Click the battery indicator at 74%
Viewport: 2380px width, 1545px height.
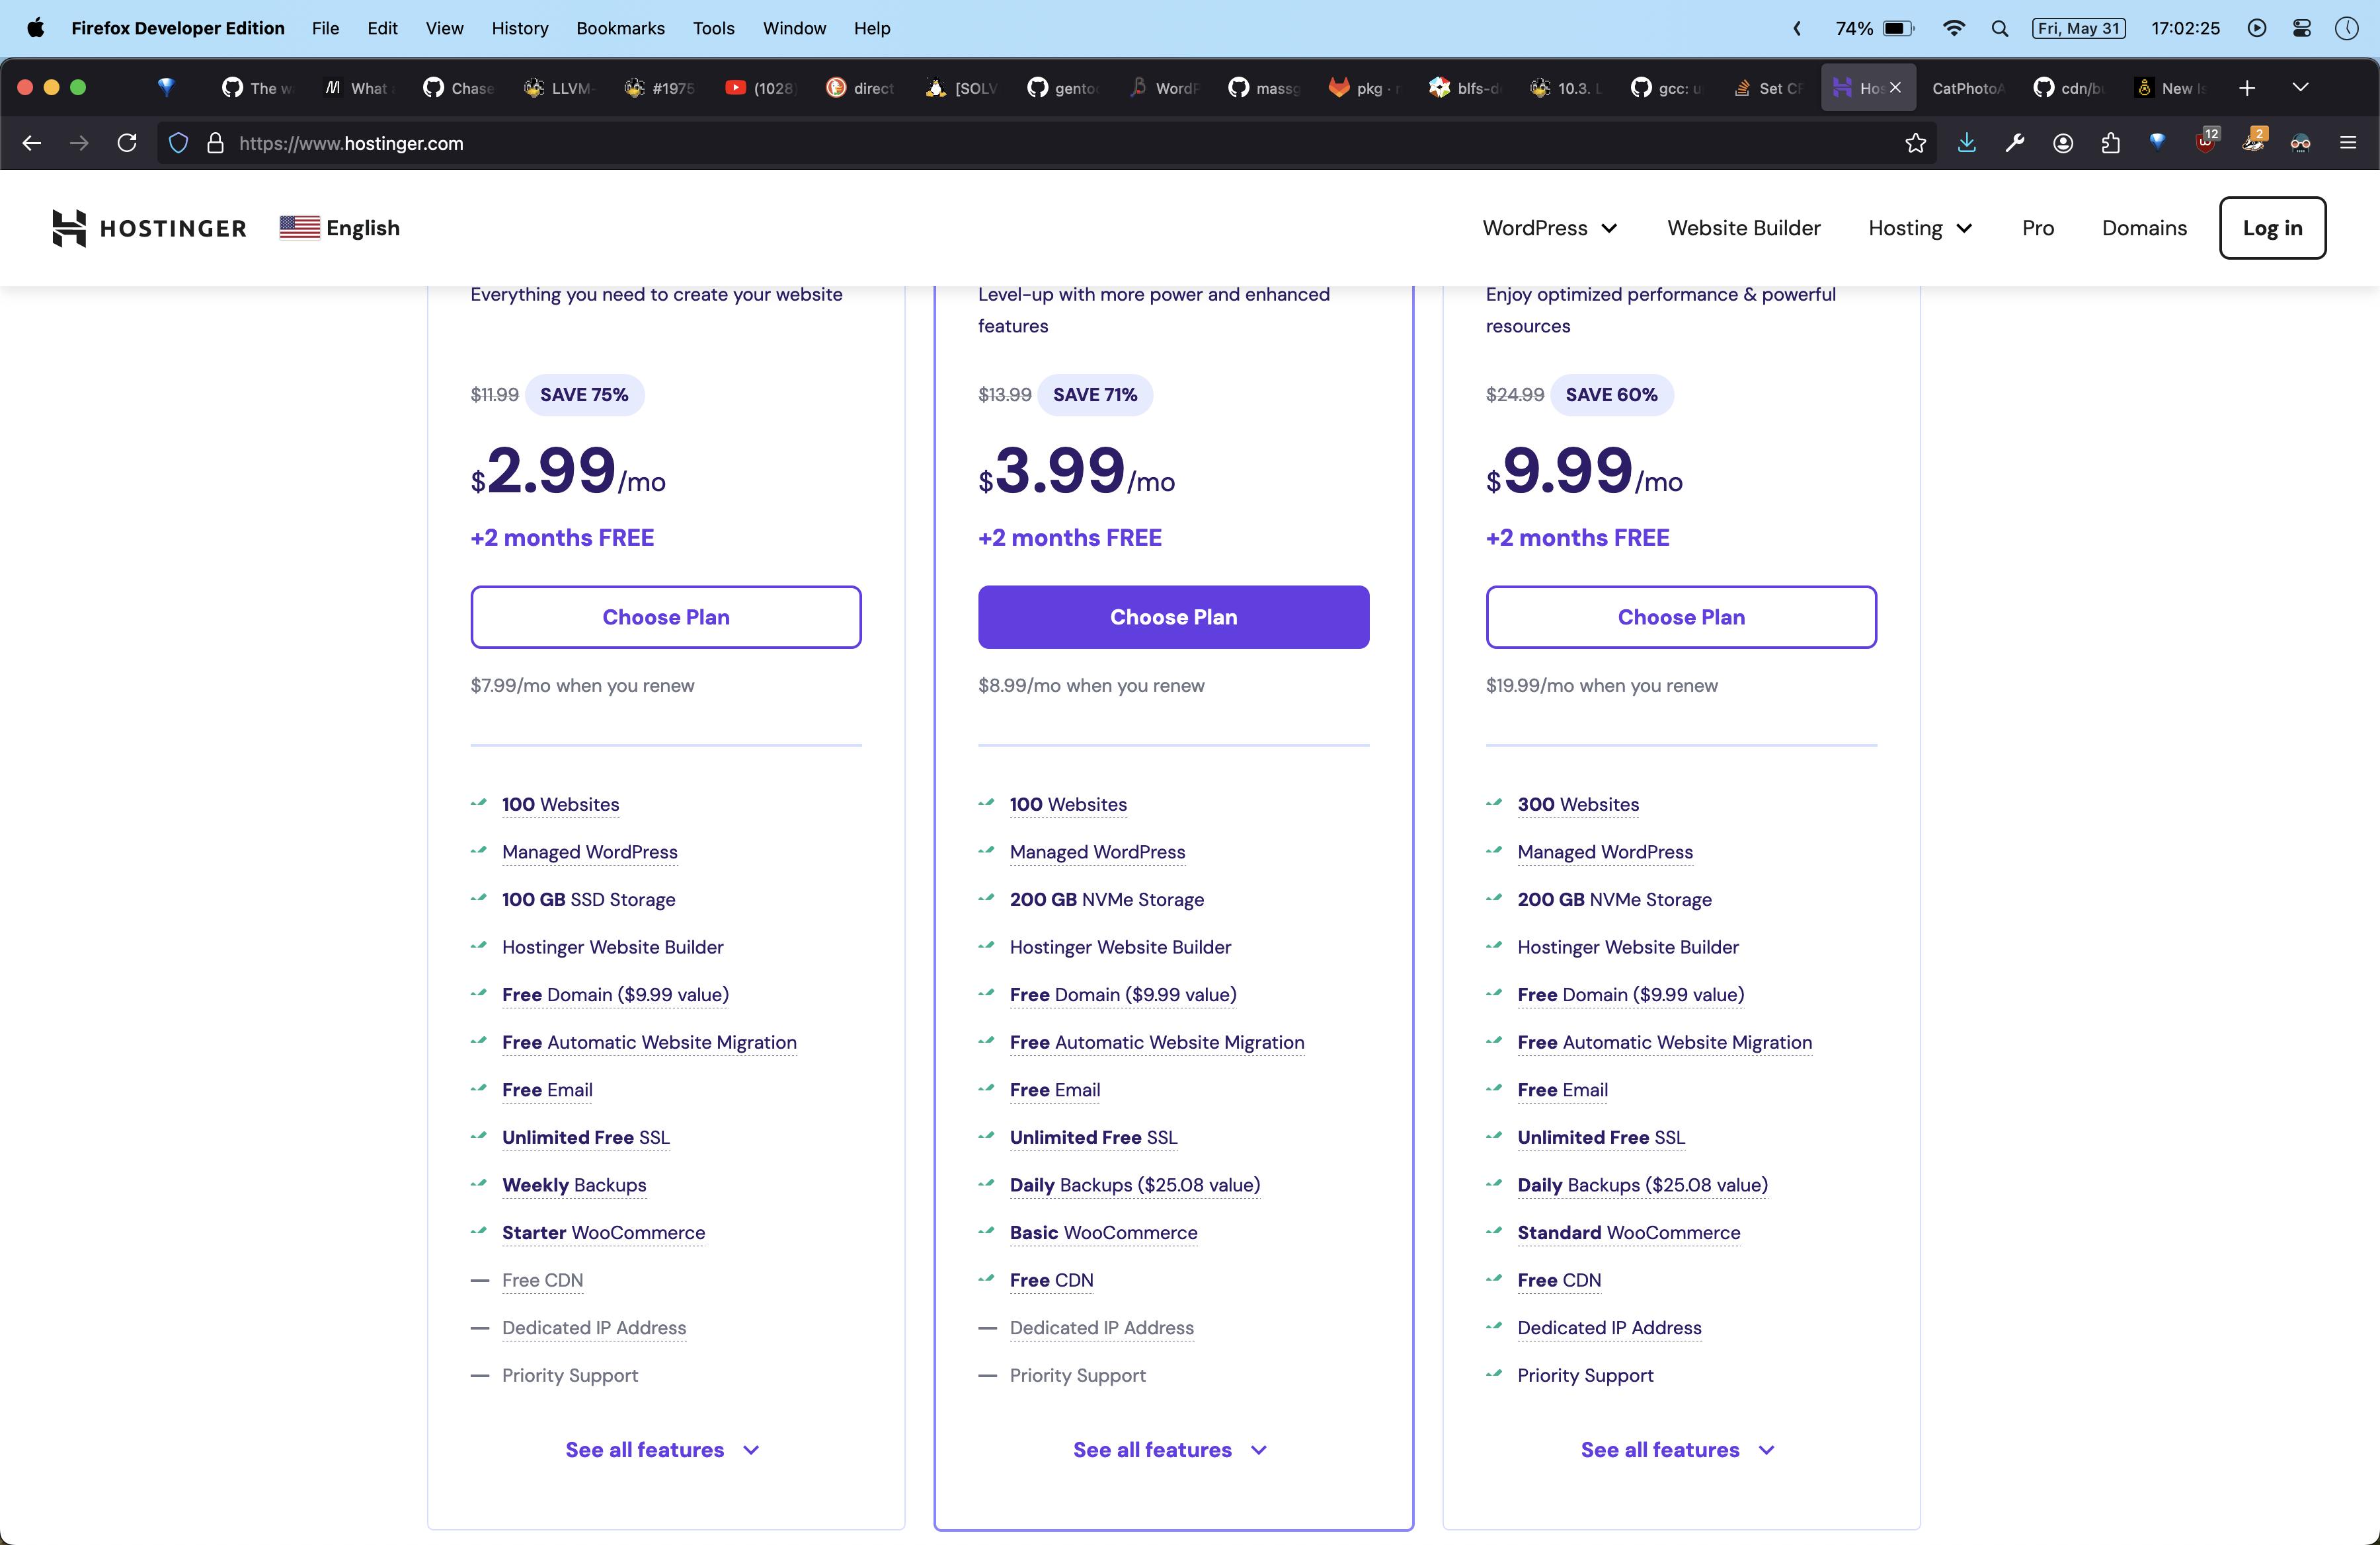[1874, 28]
